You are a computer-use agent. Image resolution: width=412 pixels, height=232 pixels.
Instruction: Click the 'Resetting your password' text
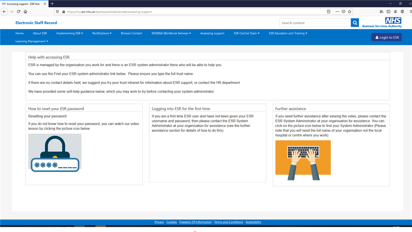tap(47, 116)
